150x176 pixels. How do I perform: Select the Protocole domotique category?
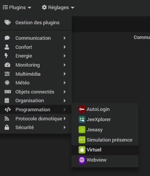(x=36, y=118)
